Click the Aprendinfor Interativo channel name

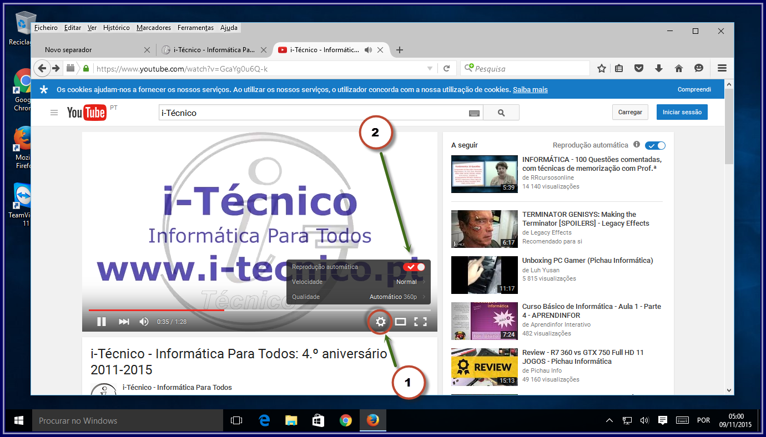[x=561, y=324]
